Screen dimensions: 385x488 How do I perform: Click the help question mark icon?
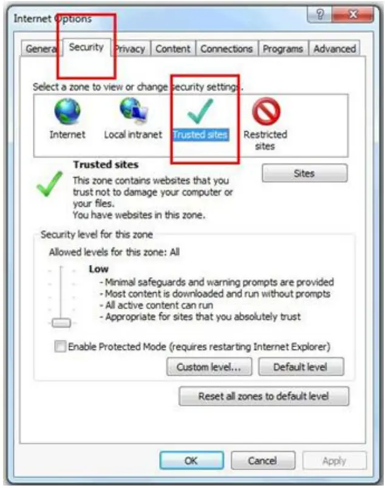coord(319,15)
